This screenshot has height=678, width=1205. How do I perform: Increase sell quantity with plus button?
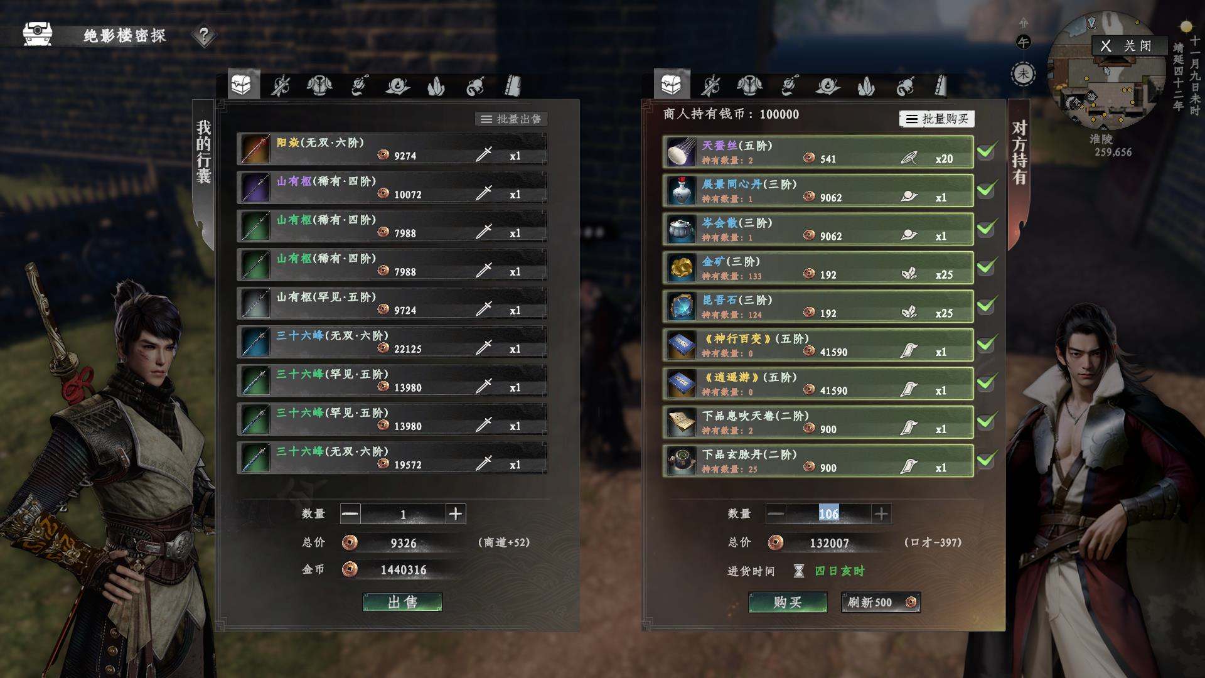point(456,514)
